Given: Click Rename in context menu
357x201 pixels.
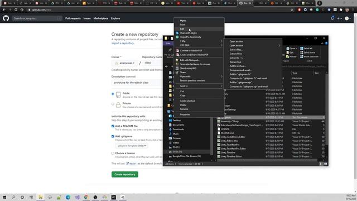Looking at the screenshot, I should point(199,109).
